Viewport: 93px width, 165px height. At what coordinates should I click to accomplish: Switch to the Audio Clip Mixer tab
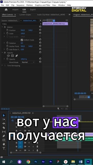tap(51, 15)
